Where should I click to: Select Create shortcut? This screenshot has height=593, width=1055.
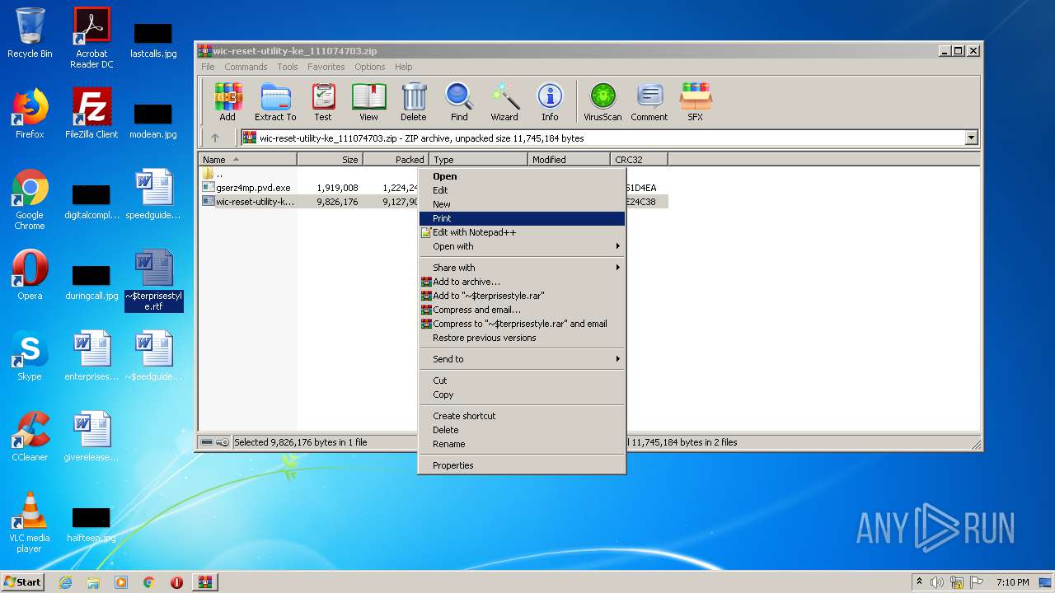[x=522, y=416]
